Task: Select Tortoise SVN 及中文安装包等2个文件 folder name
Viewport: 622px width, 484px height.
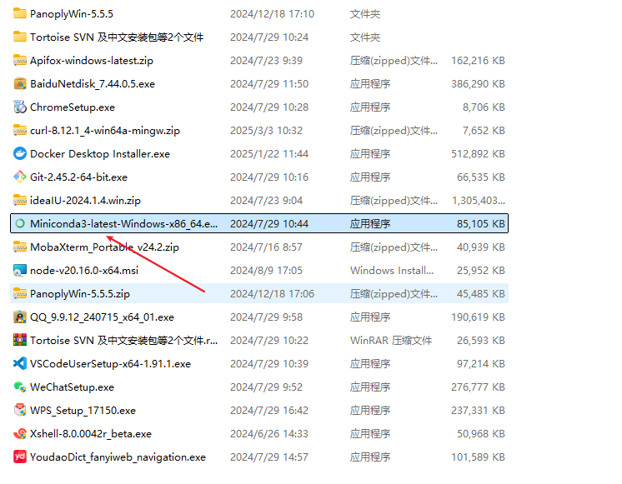Action: (x=117, y=37)
